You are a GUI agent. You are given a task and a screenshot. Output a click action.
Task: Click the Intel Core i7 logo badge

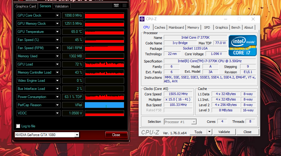point(243,46)
